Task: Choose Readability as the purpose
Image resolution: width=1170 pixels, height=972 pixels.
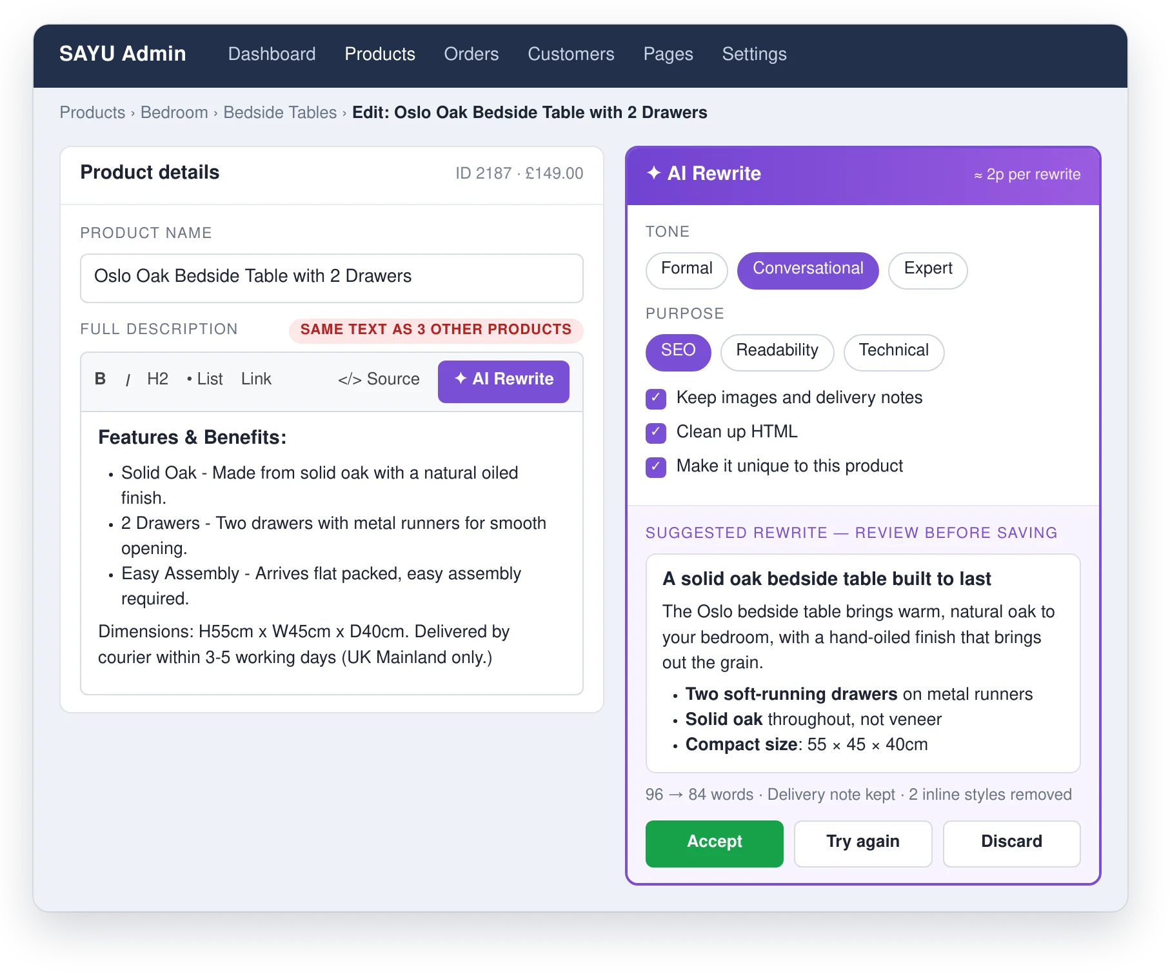Action: pos(777,353)
